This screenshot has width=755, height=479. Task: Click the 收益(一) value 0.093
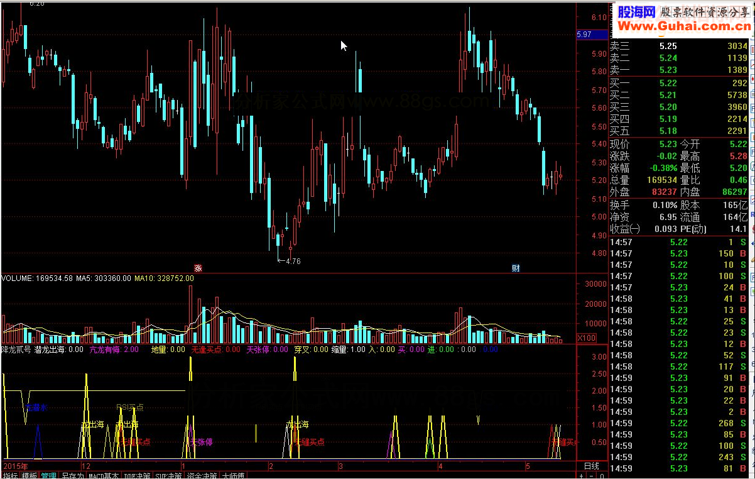[x=666, y=229]
